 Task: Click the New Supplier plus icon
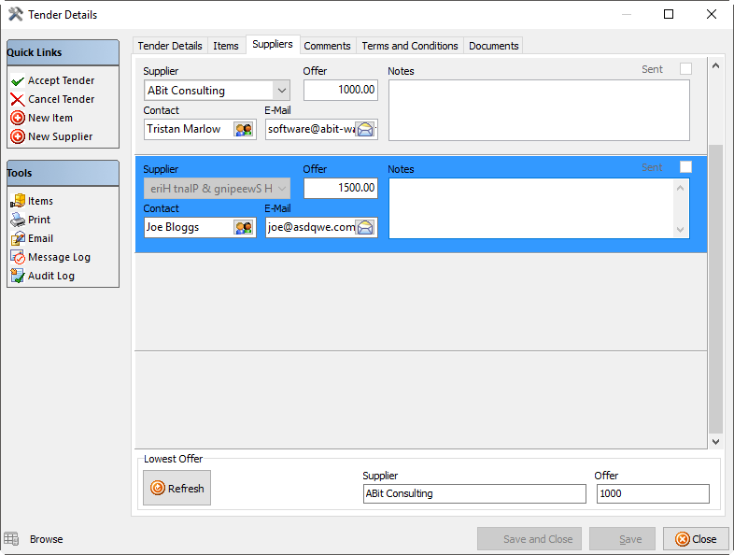pyautogui.click(x=18, y=137)
